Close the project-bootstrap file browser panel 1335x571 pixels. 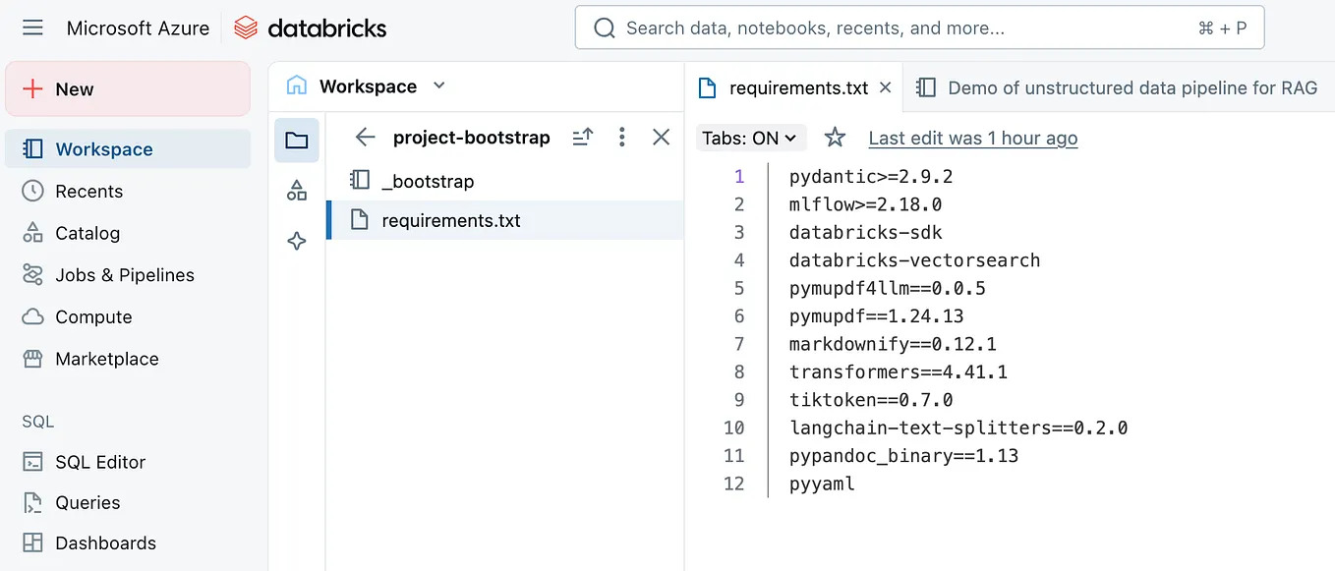tap(661, 138)
